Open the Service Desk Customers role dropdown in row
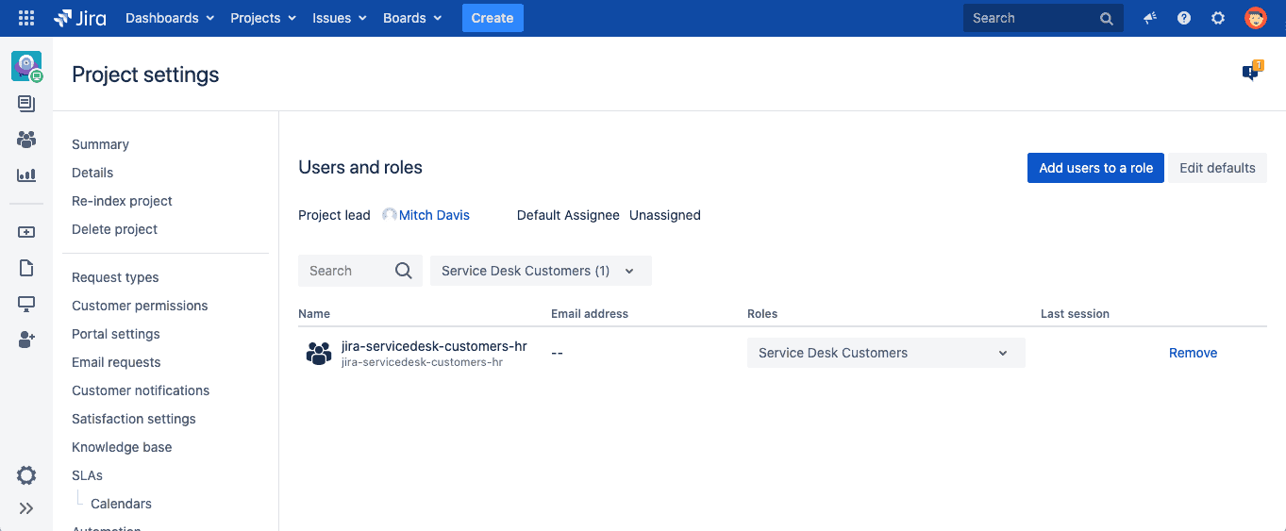Image resolution: width=1286 pixels, height=531 pixels. pyautogui.click(x=886, y=353)
